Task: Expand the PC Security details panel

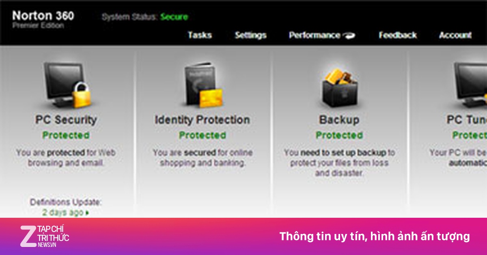Action: (66, 120)
